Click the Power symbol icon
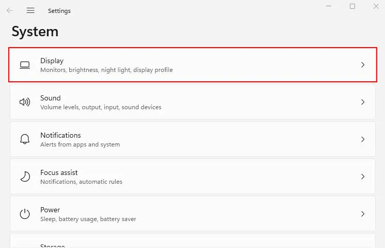The width and height of the screenshot is (385, 248). point(25,214)
